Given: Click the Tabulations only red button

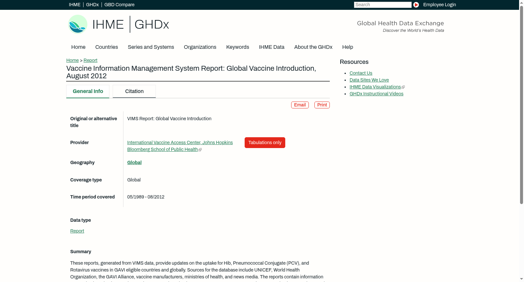Looking at the screenshot, I should click(265, 143).
